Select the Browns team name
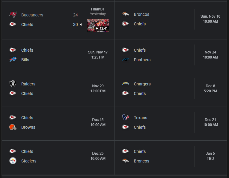The image size is (229, 178). (x=28, y=127)
